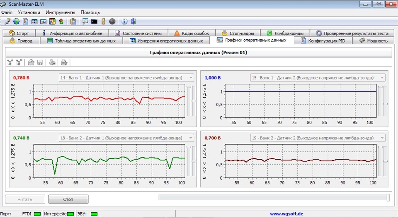Click the handheld device toolbar icon
Screen dimensions: 398x218
(103, 21)
